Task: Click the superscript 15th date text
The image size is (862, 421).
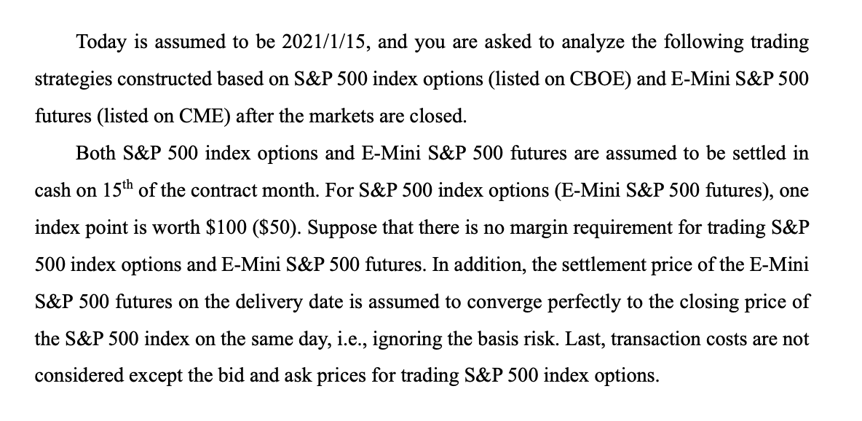Action: click(118, 189)
